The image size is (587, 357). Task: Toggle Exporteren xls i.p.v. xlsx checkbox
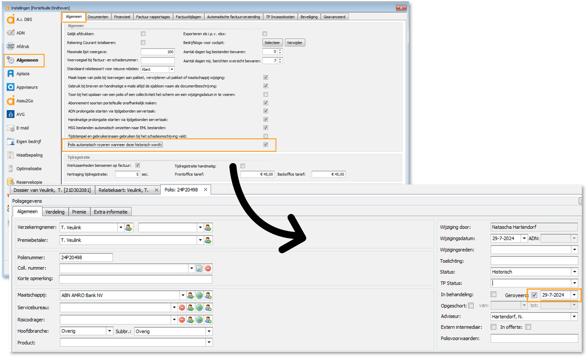265,34
